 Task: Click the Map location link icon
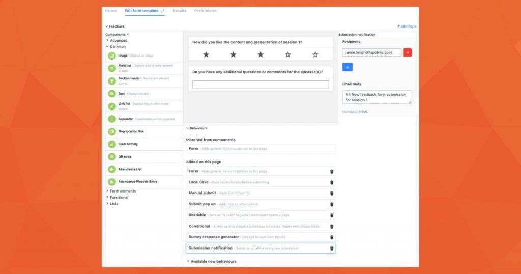pos(112,131)
